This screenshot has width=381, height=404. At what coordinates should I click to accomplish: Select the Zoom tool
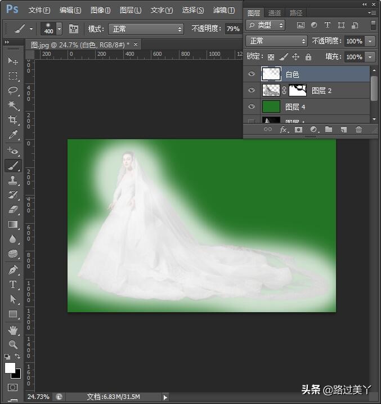(12, 344)
